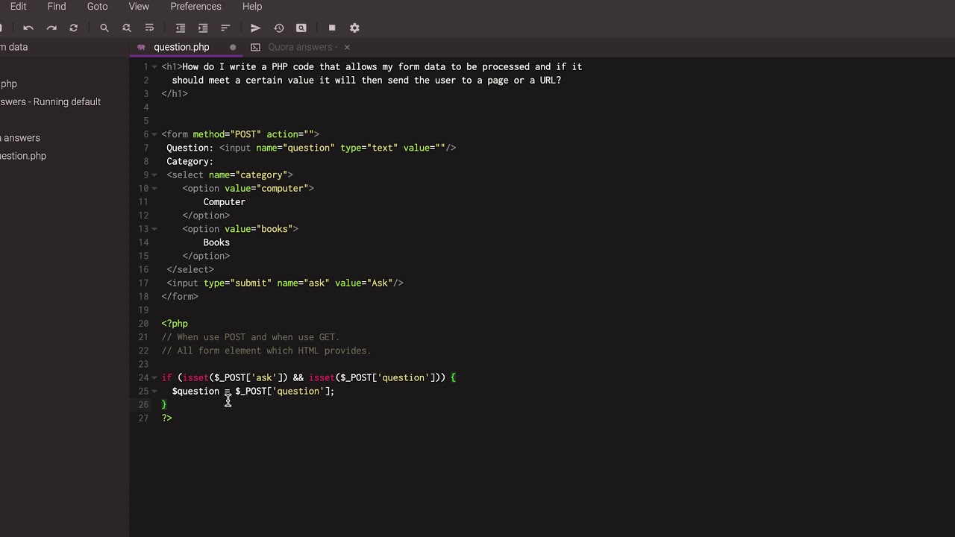Click the Refresh icon in the toolbar
This screenshot has height=537, width=955.
(x=74, y=28)
